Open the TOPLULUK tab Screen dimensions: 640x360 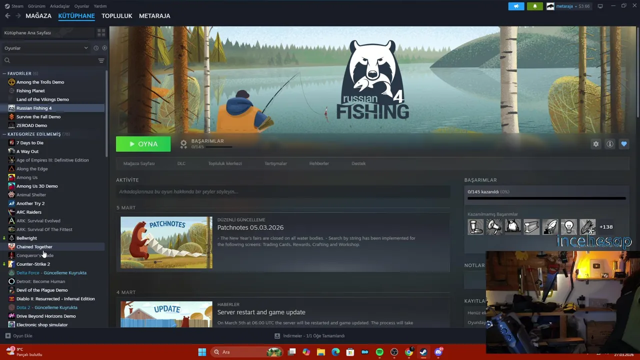click(117, 16)
